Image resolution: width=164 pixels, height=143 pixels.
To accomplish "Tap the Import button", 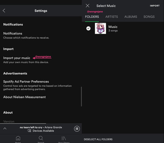I will 155,6.
